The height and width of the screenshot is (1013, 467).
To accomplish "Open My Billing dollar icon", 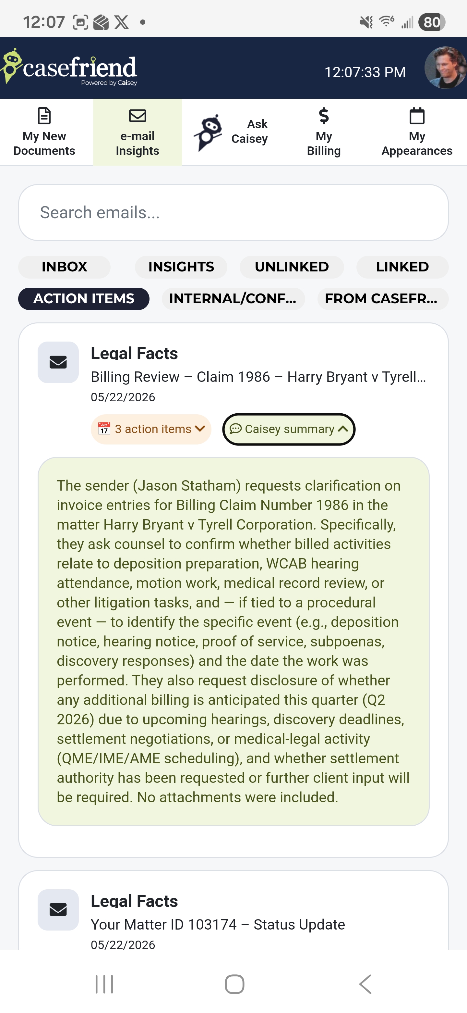I will coord(324,116).
